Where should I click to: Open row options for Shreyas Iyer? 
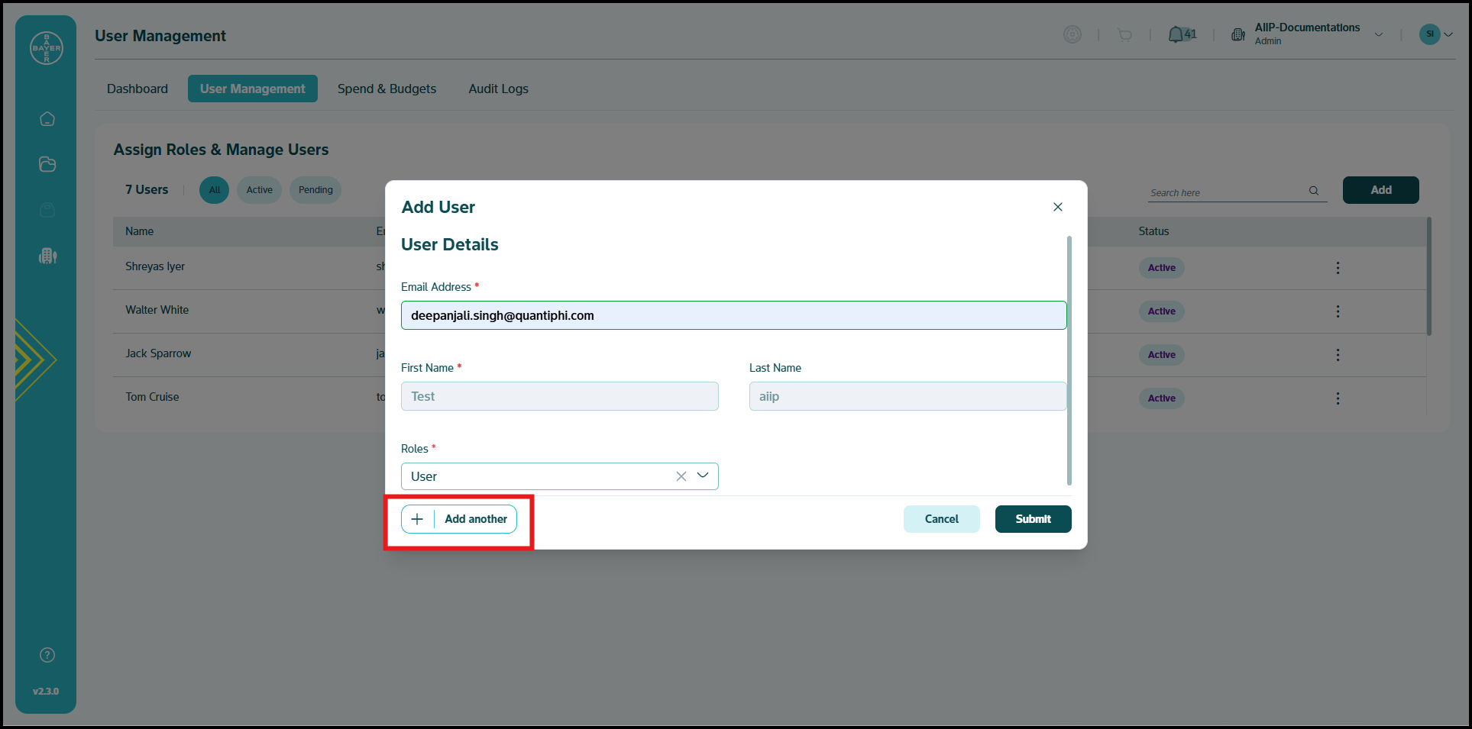click(1338, 268)
